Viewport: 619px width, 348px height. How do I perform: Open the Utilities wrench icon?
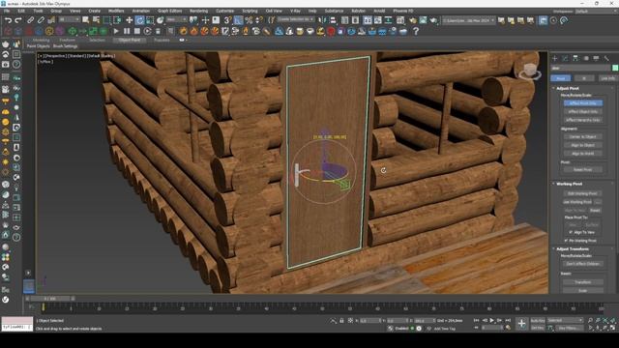[606, 58]
